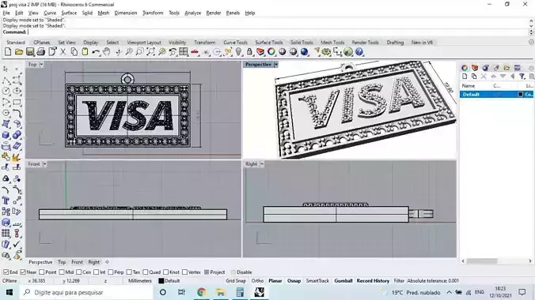Click the blue sphere Render icon
This screenshot has height=300, width=535.
pos(305,52)
